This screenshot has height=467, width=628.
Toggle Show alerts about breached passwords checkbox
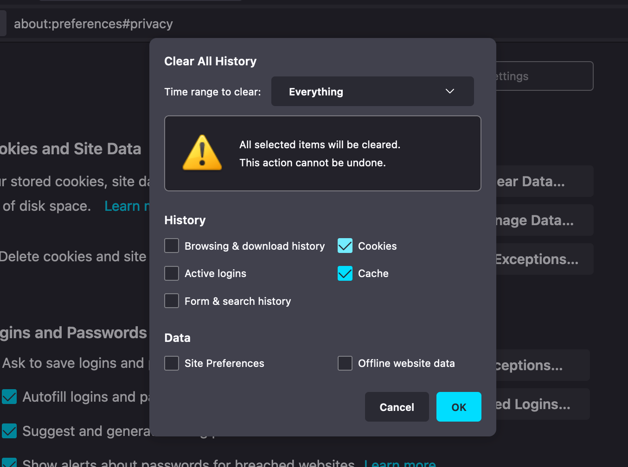pos(9,463)
